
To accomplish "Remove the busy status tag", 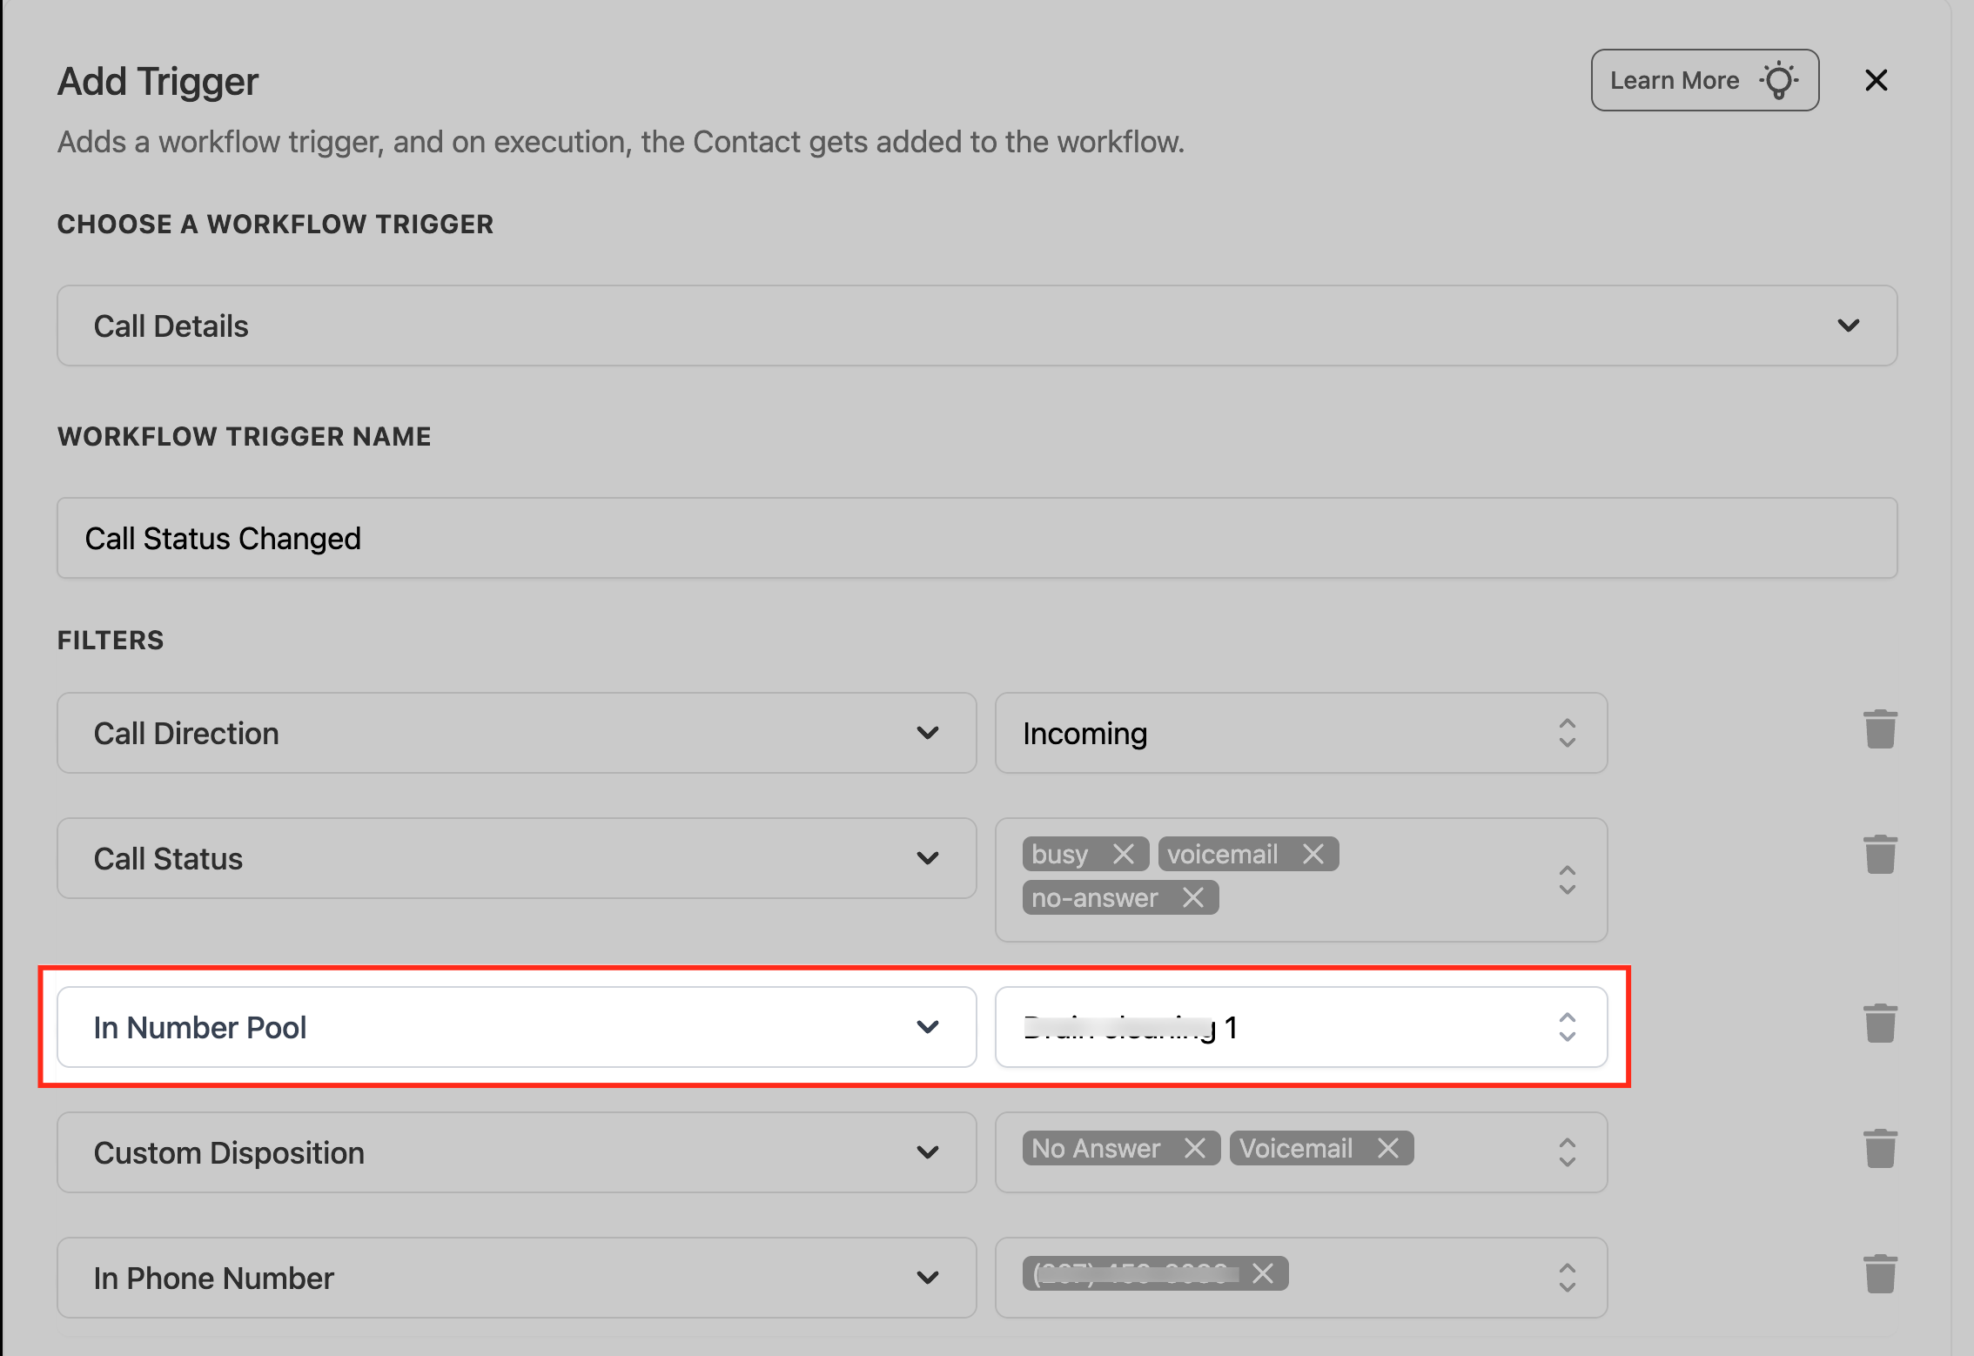I will pyautogui.click(x=1123, y=854).
